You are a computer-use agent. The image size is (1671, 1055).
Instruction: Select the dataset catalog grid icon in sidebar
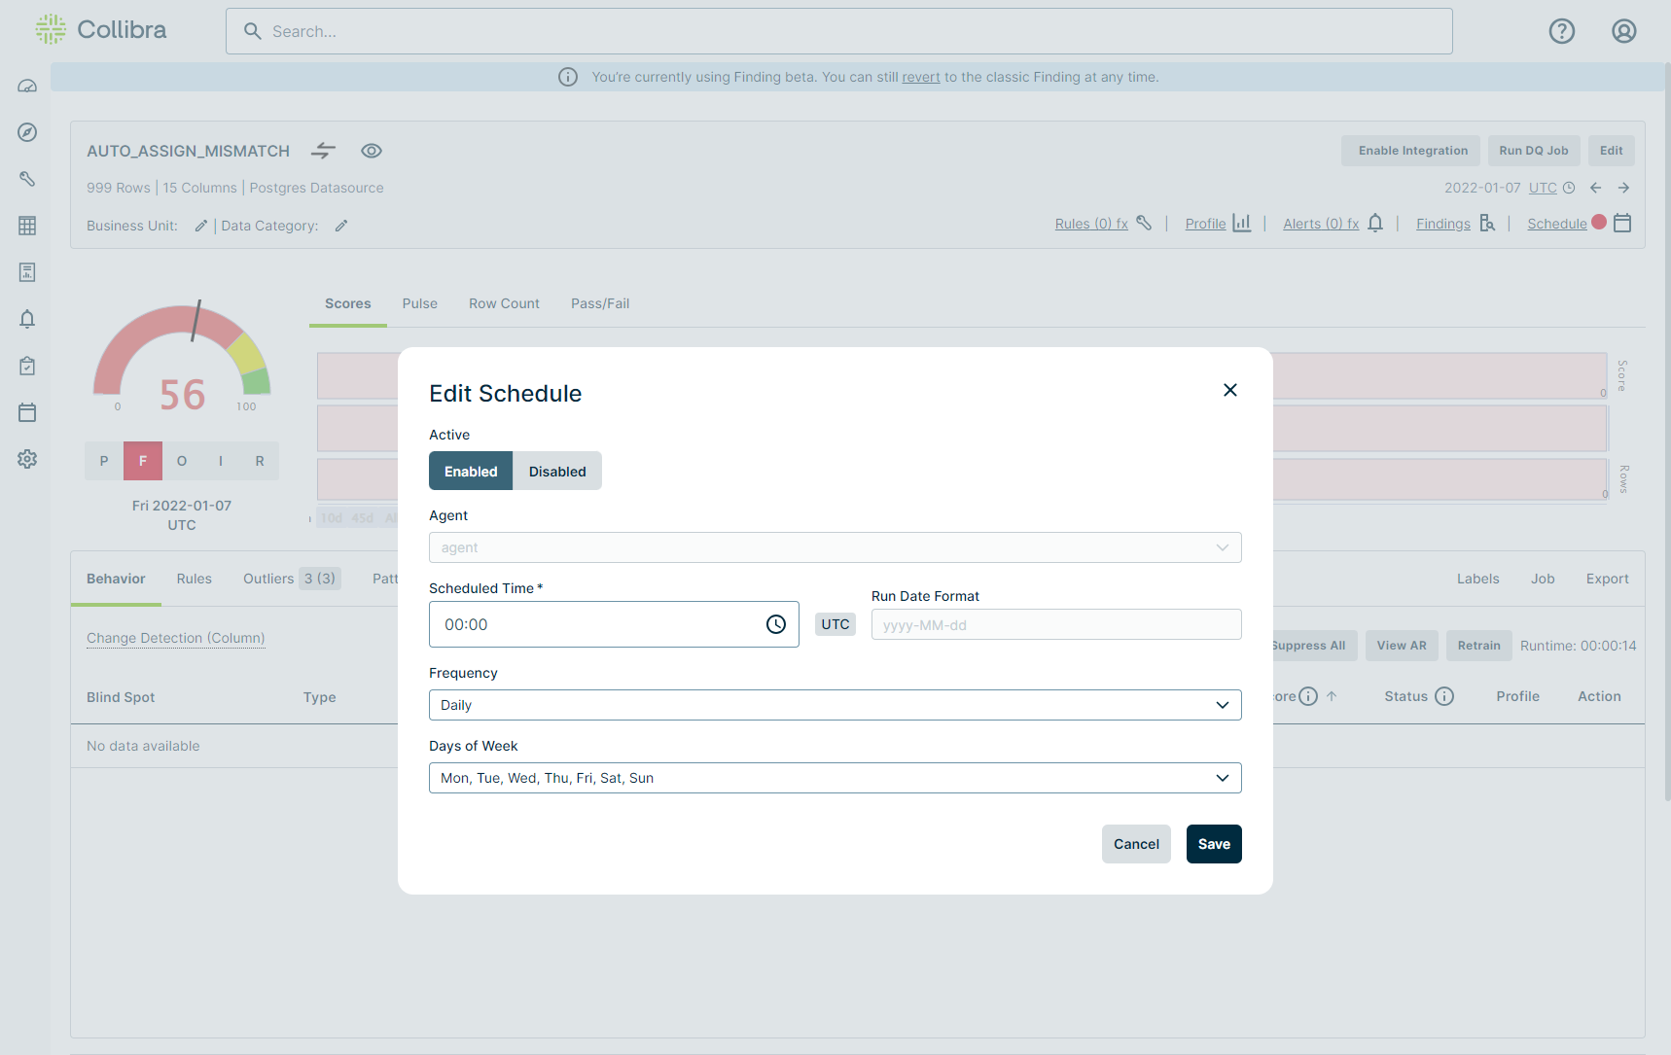[27, 226]
